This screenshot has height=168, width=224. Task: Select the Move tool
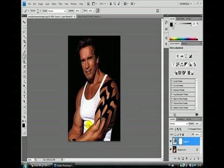click(24, 22)
